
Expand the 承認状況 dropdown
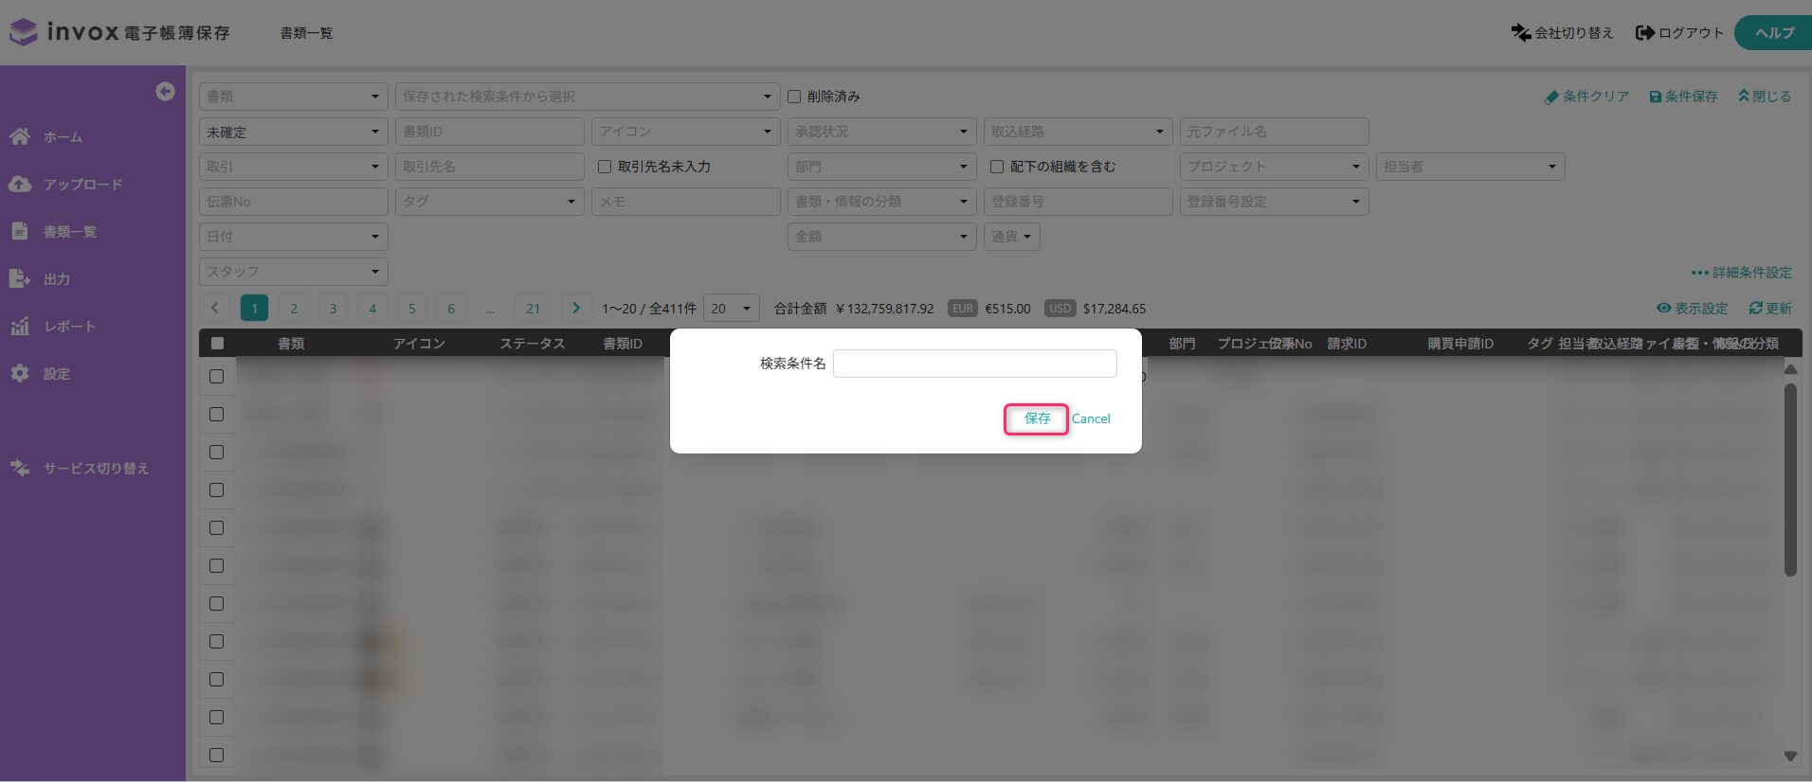(x=880, y=132)
